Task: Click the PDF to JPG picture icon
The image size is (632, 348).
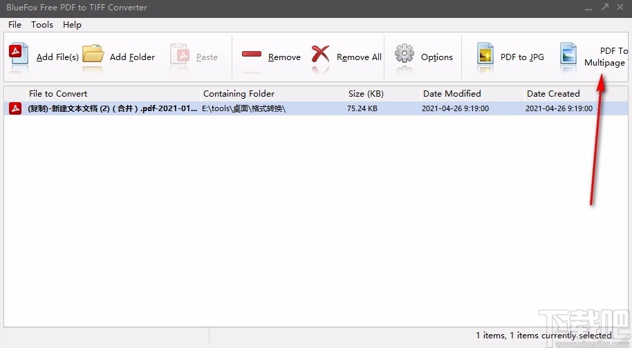Action: point(485,54)
